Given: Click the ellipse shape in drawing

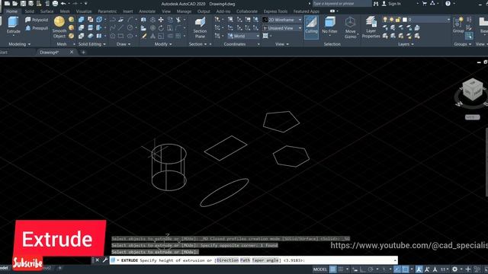Looking at the screenshot, I should tap(224, 193).
